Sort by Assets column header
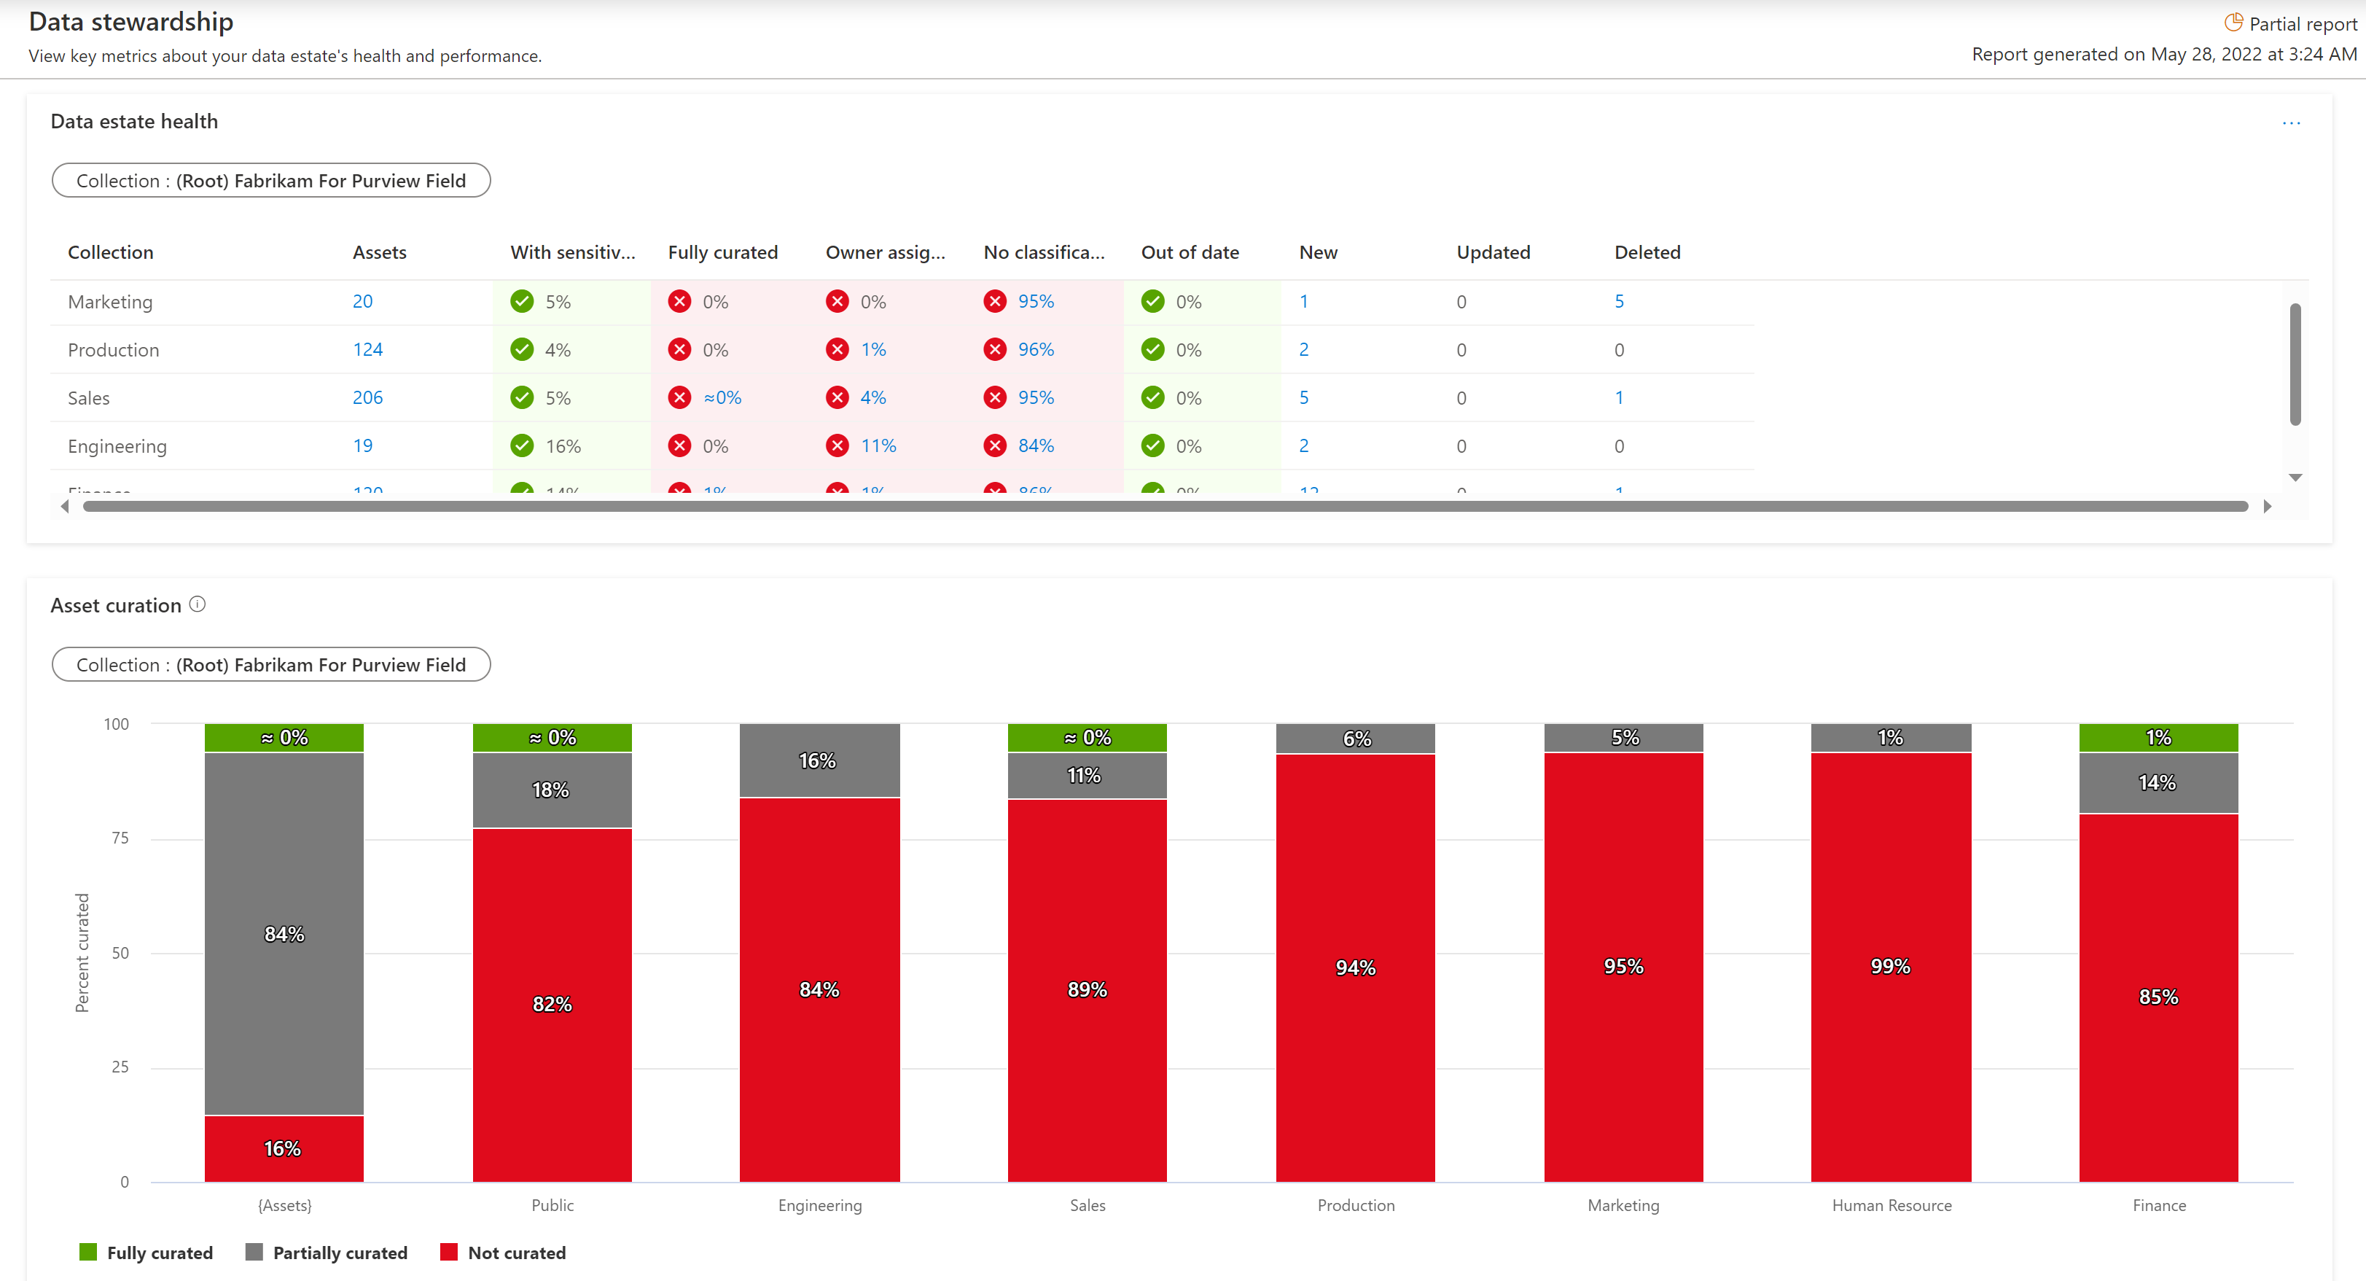Image resolution: width=2366 pixels, height=1281 pixels. tap(379, 252)
